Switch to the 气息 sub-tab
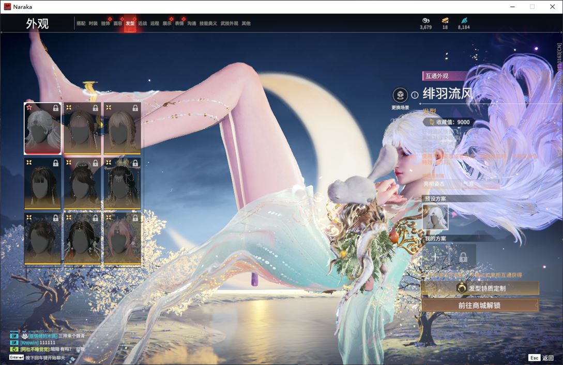Image resolution: width=563 pixels, height=365 pixels. 468,184
